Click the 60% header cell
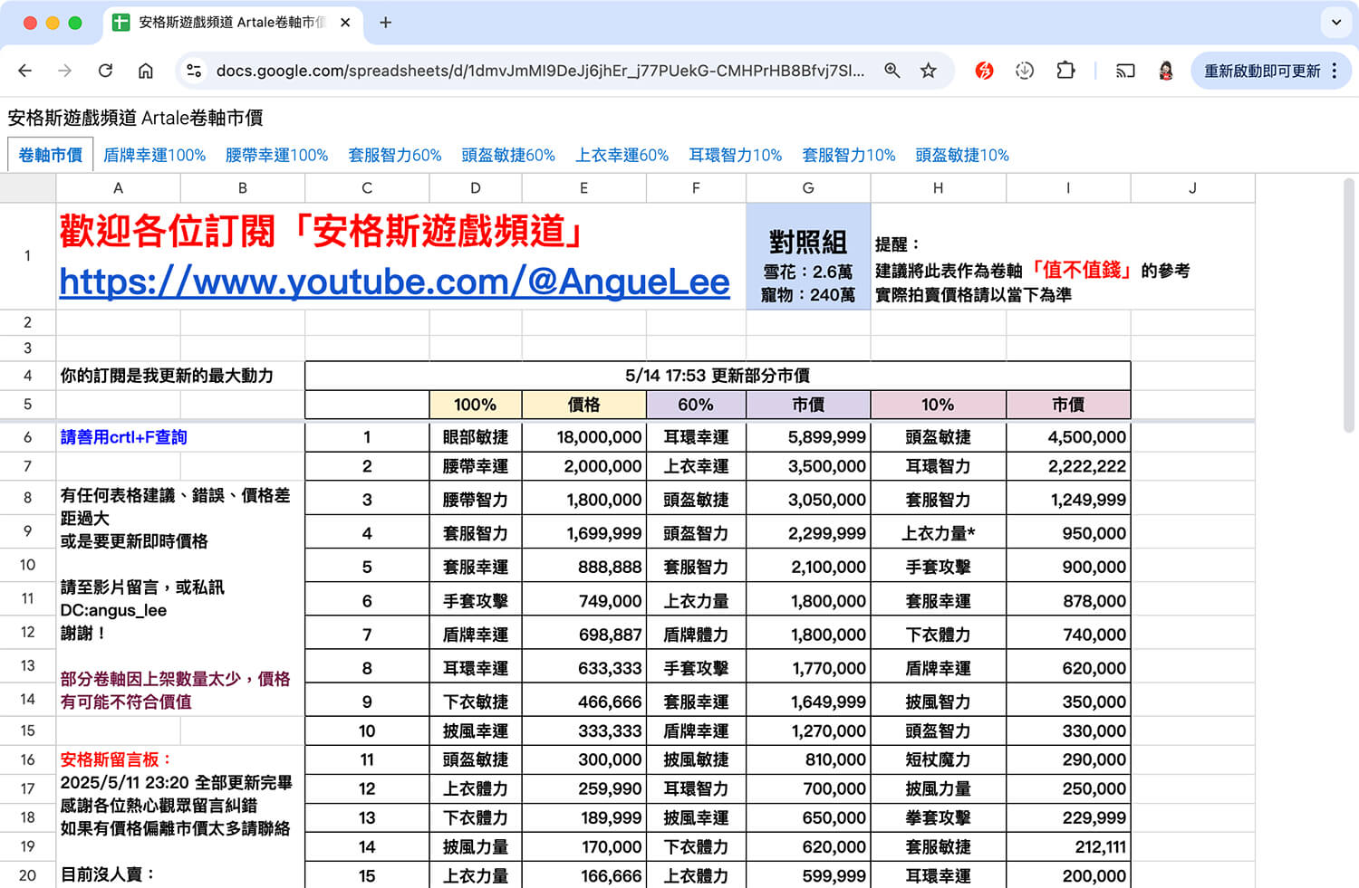This screenshot has width=1359, height=888. coord(696,405)
